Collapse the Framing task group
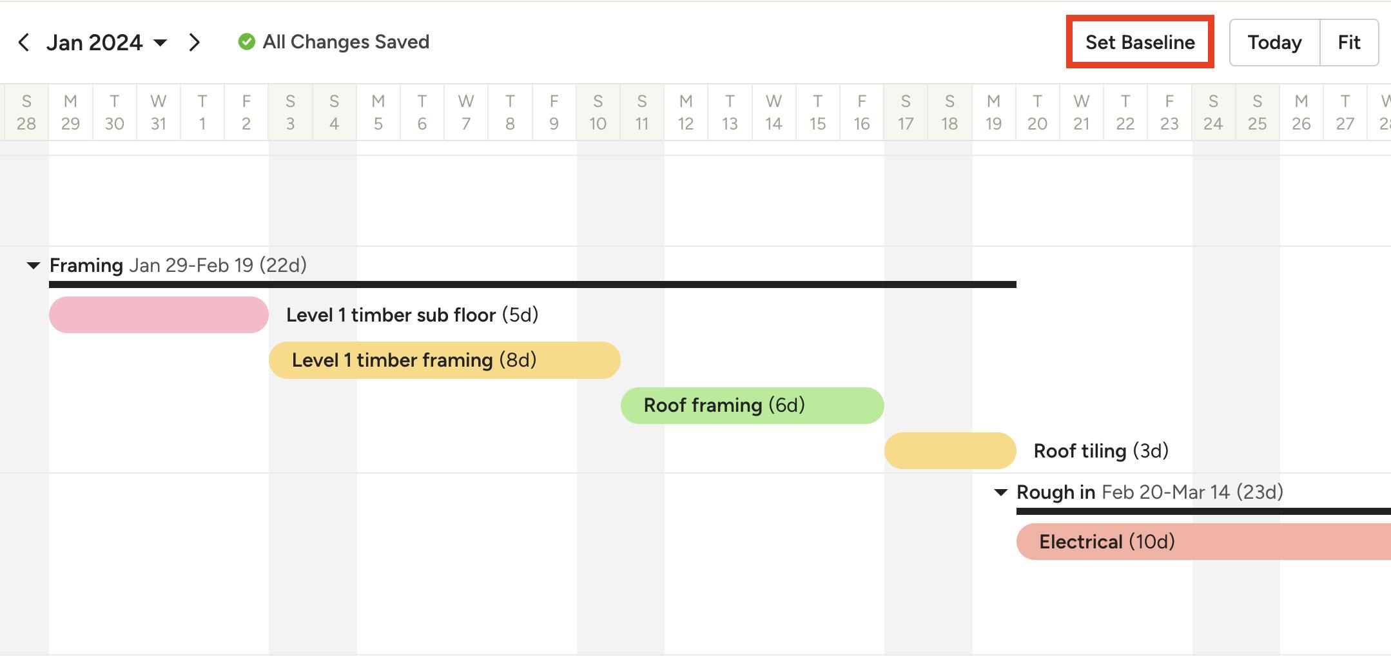The image size is (1391, 656). [x=34, y=265]
